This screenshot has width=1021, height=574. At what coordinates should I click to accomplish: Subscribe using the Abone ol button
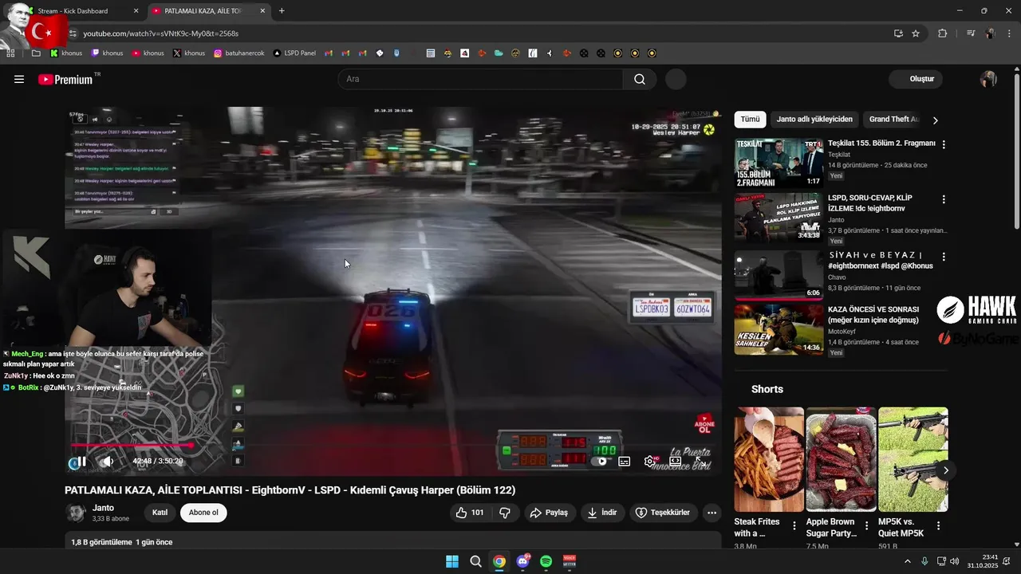(203, 513)
